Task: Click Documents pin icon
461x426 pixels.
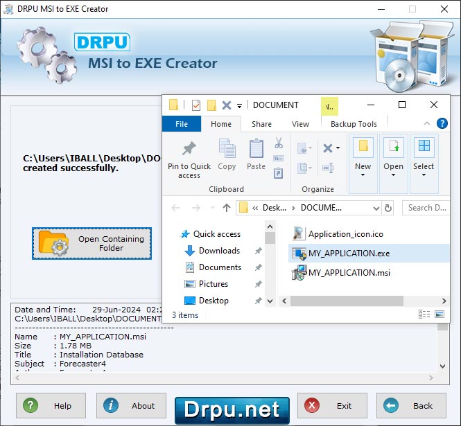Action: (258, 267)
